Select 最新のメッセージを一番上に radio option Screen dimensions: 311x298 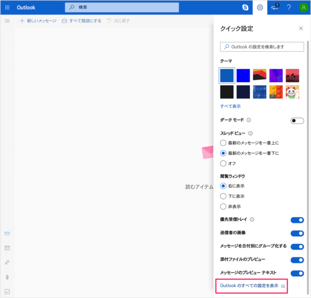coord(223,143)
